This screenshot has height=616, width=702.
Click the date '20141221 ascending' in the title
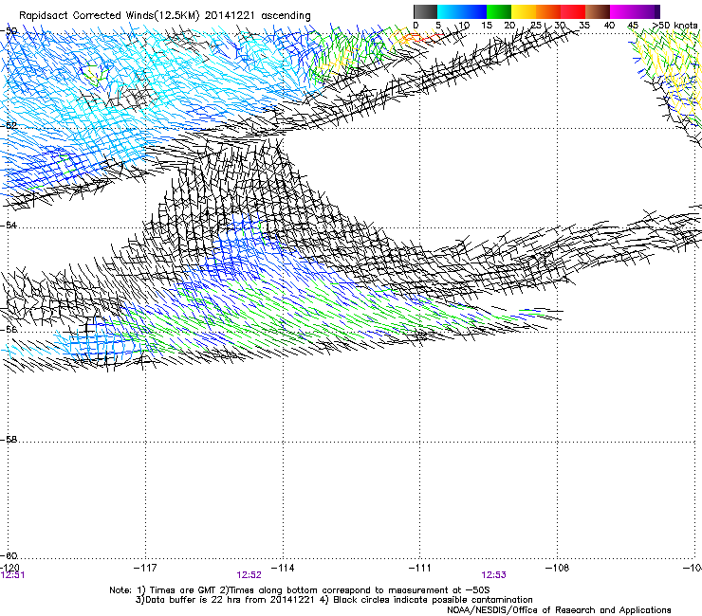point(258,16)
